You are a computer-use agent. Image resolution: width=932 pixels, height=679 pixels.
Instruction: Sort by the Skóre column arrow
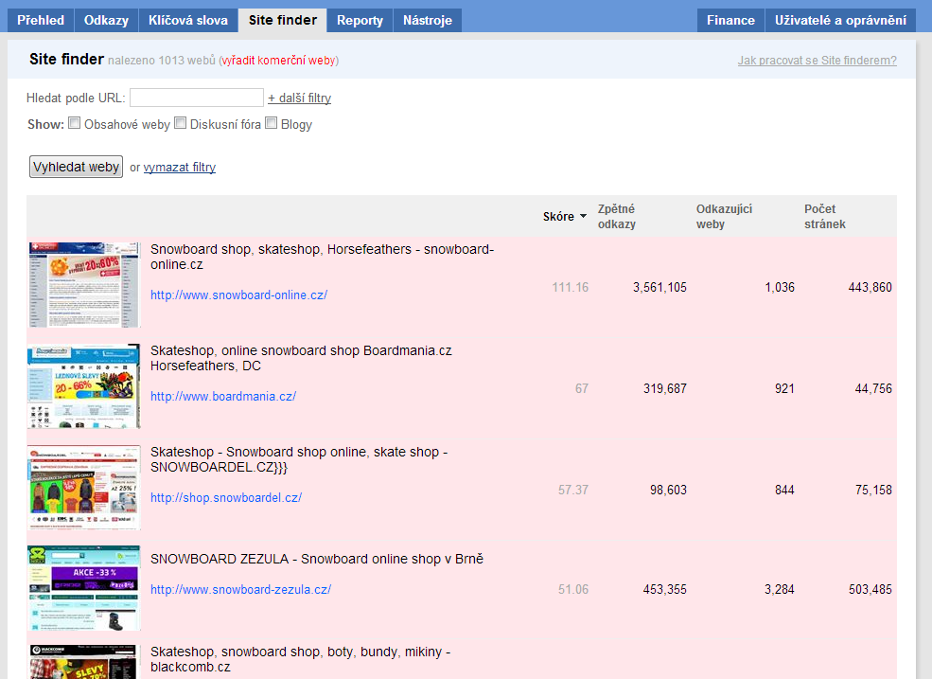(583, 216)
